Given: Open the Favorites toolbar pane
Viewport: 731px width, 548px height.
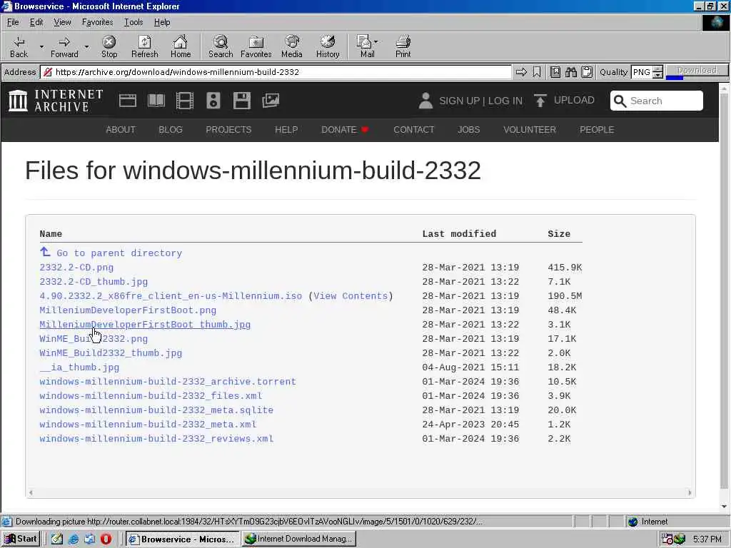Looking at the screenshot, I should [256, 47].
